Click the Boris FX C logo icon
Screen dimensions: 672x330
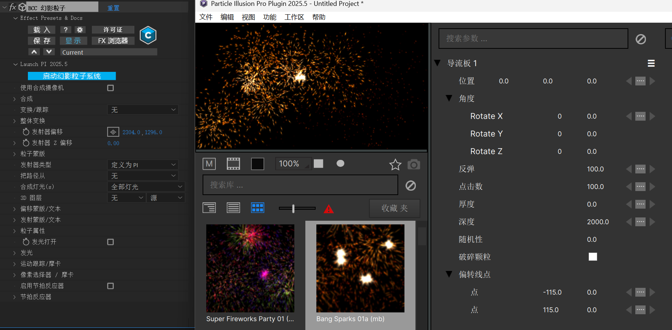tap(148, 35)
